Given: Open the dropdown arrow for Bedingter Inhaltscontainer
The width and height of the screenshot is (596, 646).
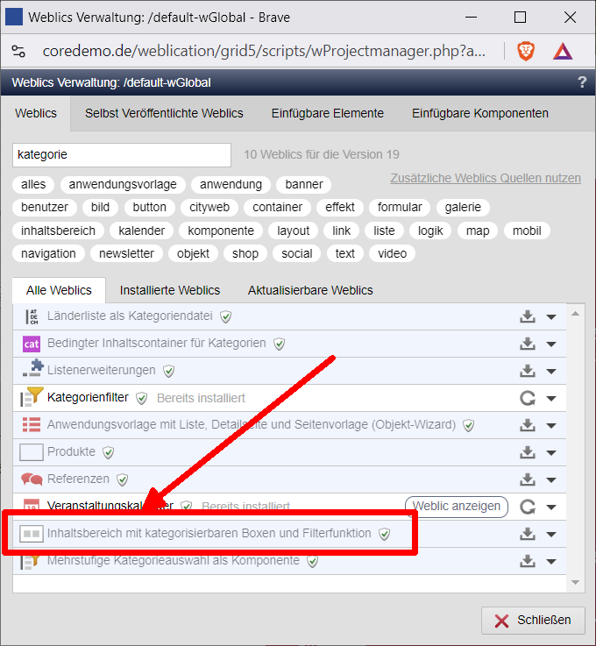Looking at the screenshot, I should pyautogui.click(x=551, y=344).
